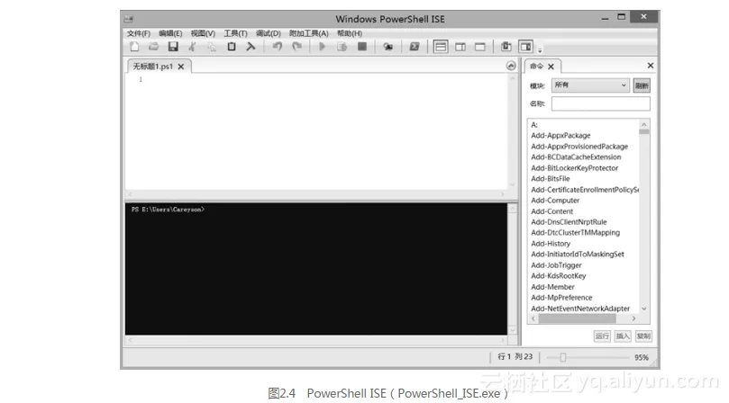The height and width of the screenshot is (403, 729).
Task: Click the PowerShell console prompt pane
Action: [x=316, y=269]
